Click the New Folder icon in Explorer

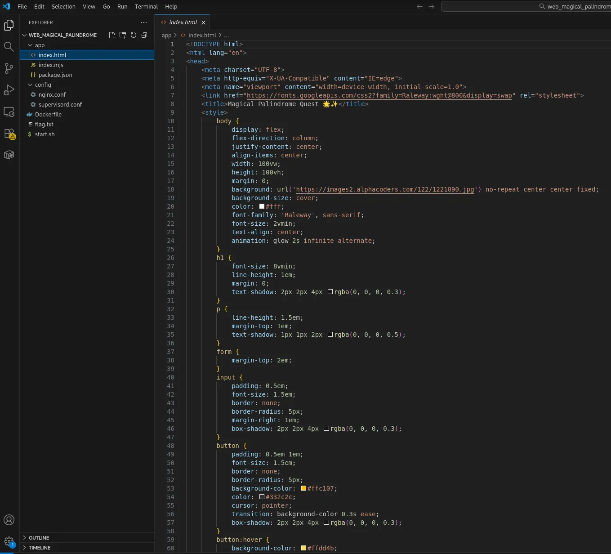coord(123,35)
